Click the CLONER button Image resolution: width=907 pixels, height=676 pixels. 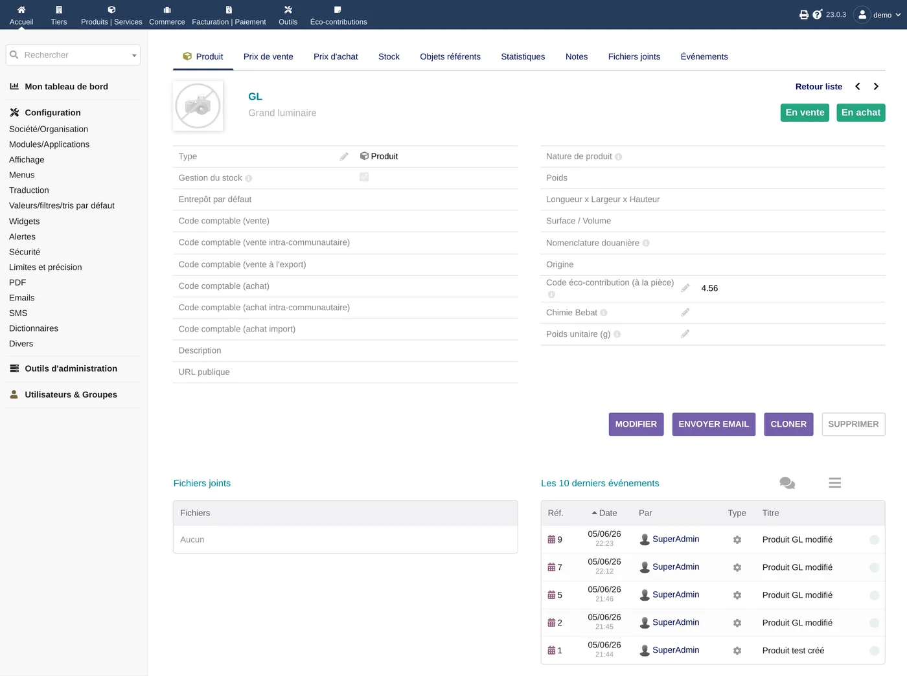point(788,424)
